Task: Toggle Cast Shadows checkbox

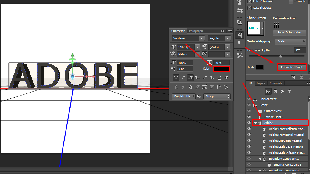Action: tap(250, 7)
